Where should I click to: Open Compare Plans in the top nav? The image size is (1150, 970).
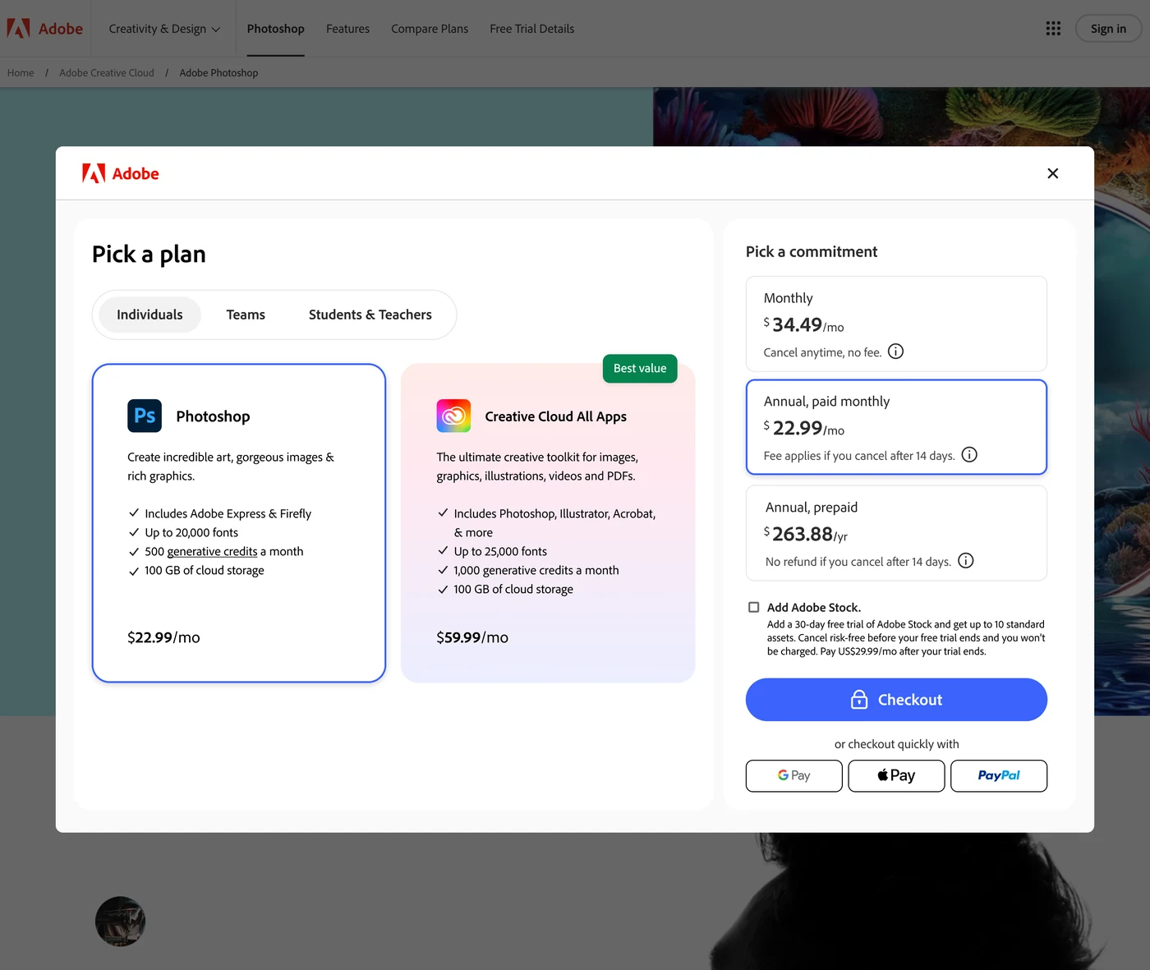click(430, 29)
